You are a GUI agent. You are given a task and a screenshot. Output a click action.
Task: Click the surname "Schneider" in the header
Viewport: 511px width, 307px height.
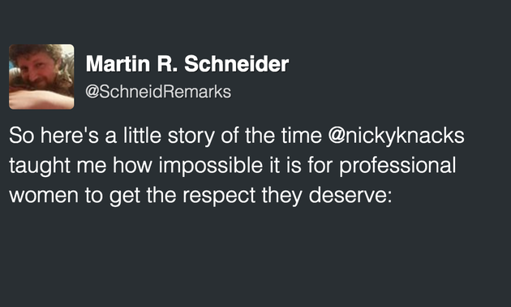point(236,63)
